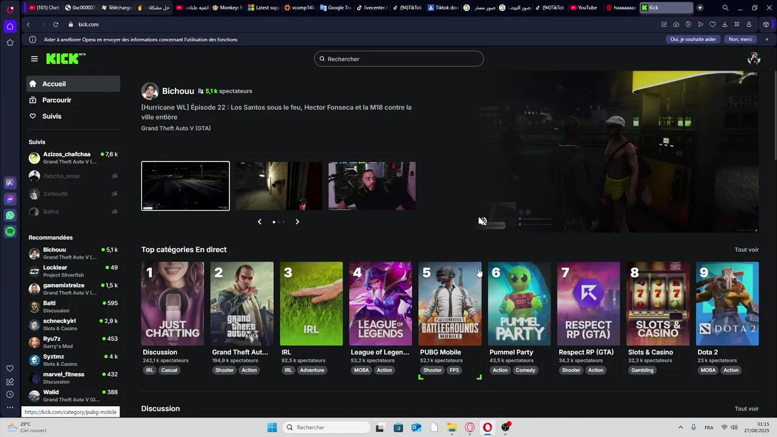The image size is (777, 437).
Task: Open gamemixtreize recommended channel
Action: 73,289
